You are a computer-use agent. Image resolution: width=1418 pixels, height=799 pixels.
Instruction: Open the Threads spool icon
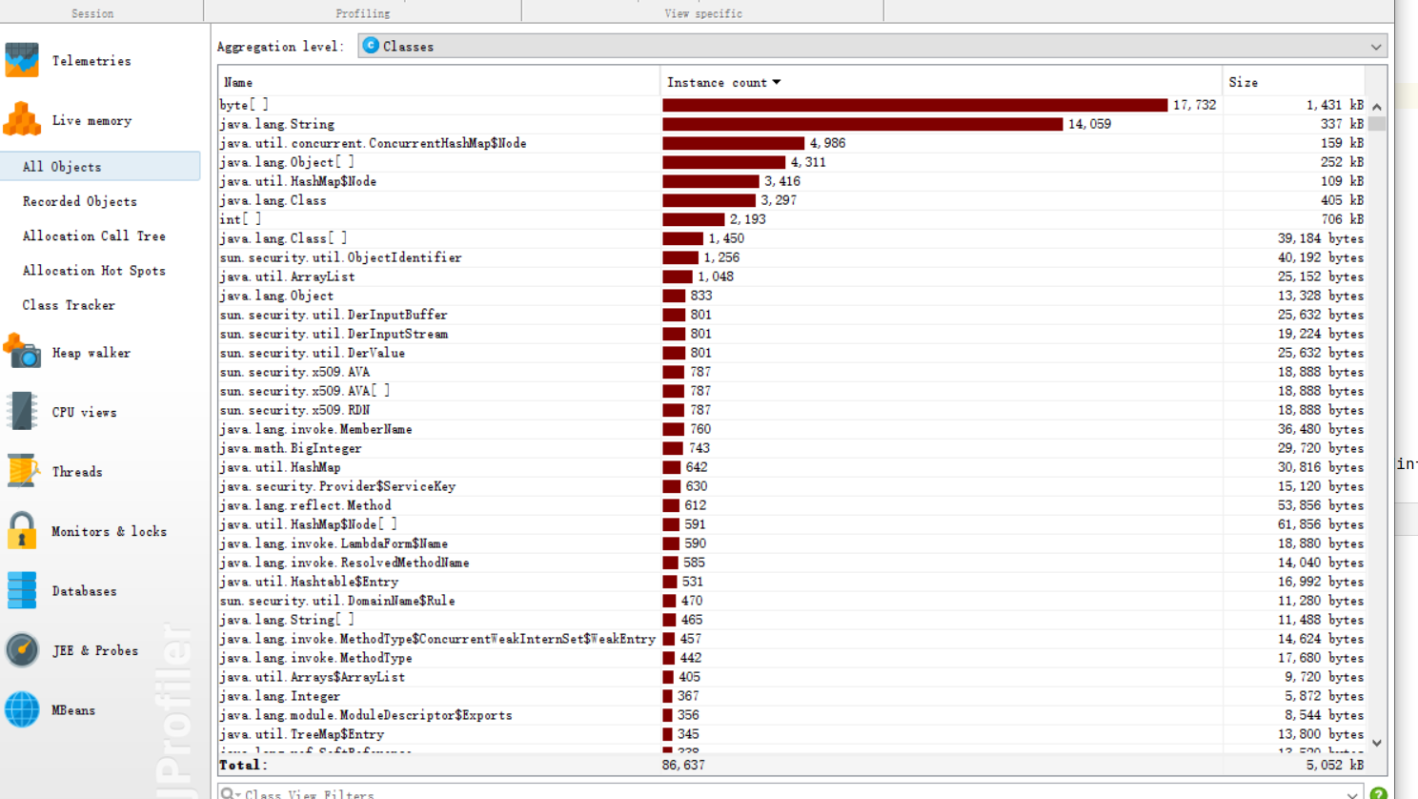click(22, 471)
